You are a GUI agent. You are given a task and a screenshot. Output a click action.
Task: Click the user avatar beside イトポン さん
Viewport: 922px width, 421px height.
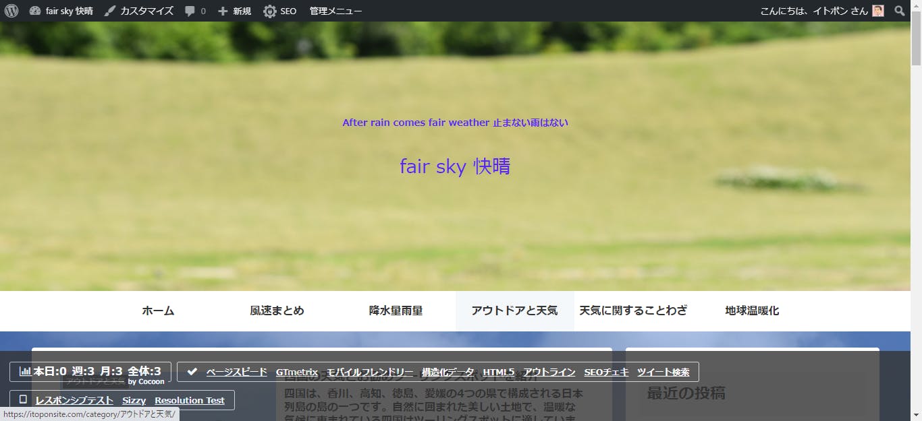(877, 11)
